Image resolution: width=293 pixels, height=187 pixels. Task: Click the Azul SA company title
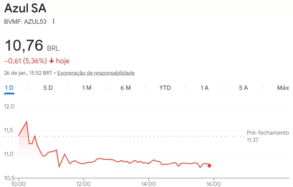click(25, 8)
